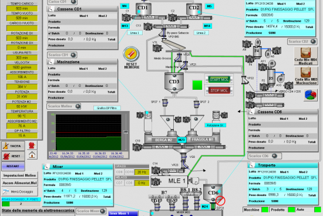Click the red alarm siren icon
323x216 pixels.
[32, 146]
